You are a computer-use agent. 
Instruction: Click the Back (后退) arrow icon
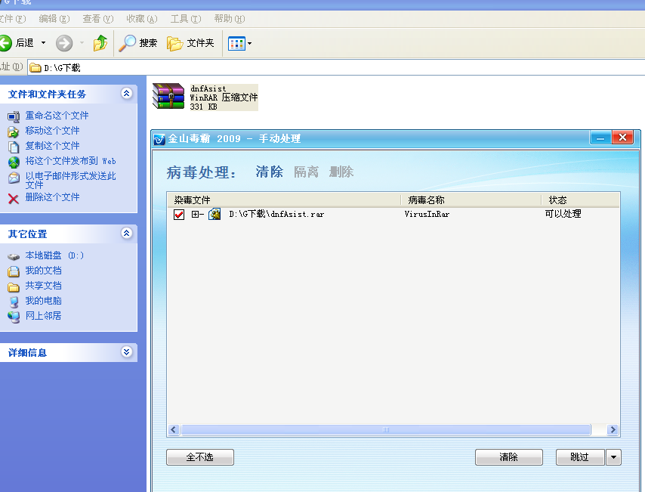[5, 43]
